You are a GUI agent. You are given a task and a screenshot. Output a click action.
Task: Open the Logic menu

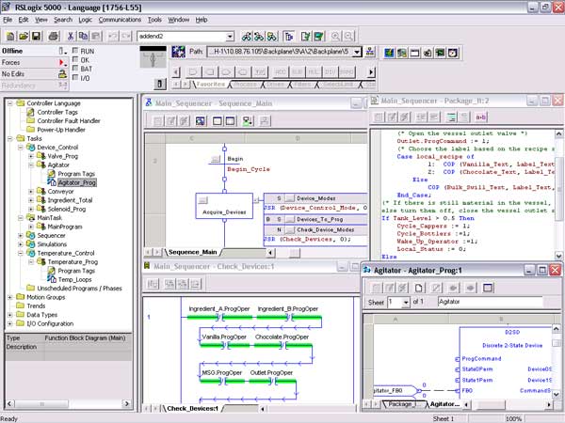tap(86, 20)
